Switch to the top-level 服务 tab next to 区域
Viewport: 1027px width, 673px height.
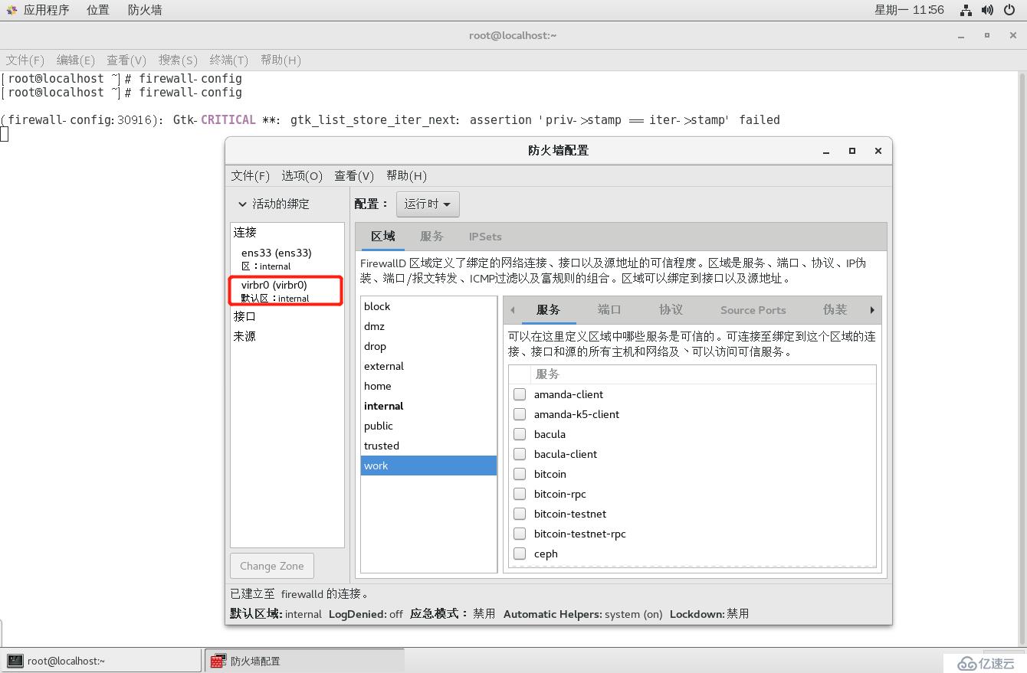tap(431, 237)
